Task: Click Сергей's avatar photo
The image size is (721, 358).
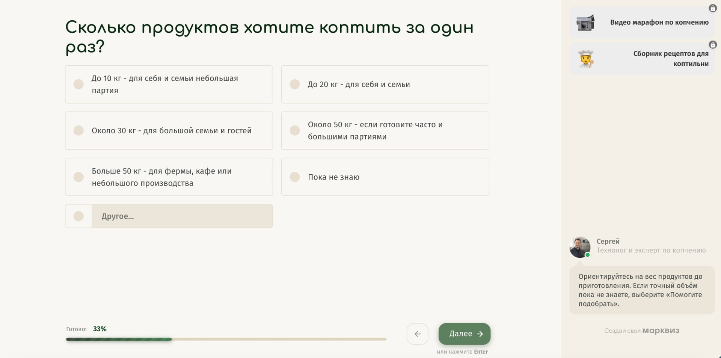Action: click(580, 247)
